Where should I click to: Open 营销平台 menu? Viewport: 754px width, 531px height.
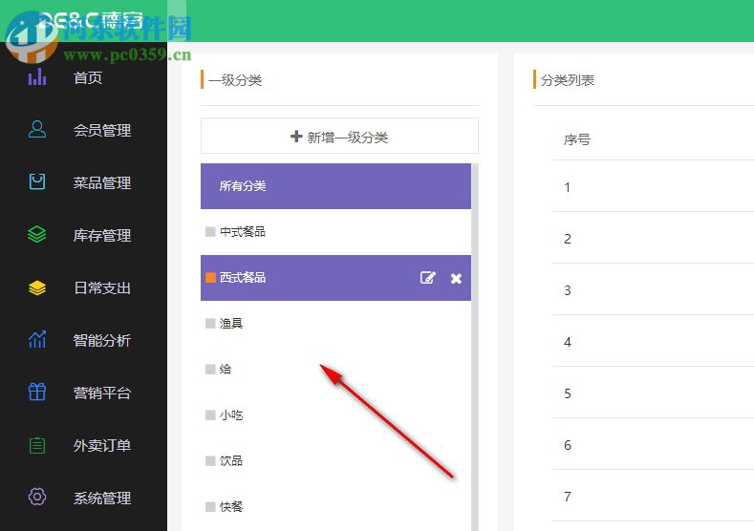102,393
